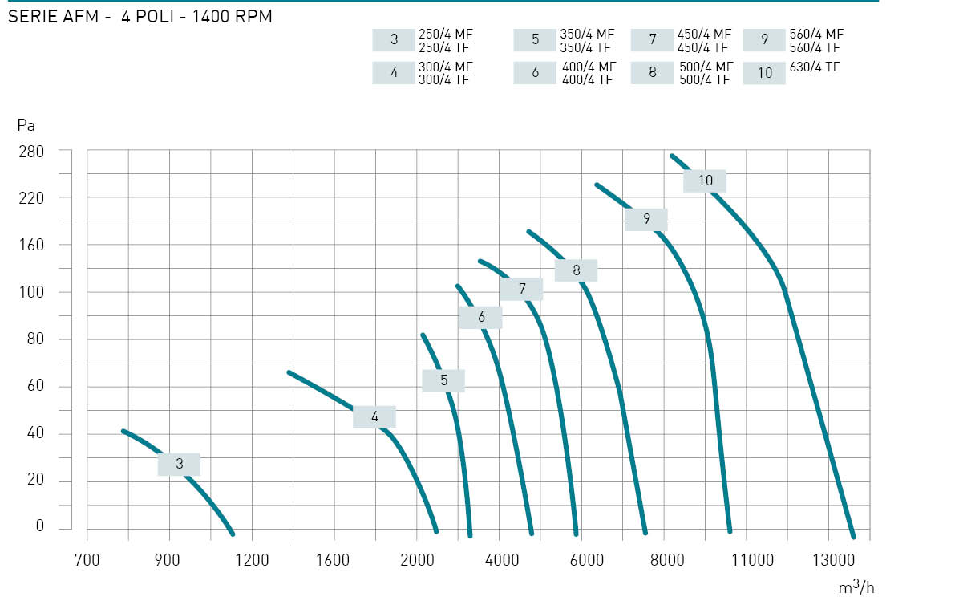The image size is (955, 601).
Task: Click x-axis value 8000
Action: pyautogui.click(x=667, y=560)
